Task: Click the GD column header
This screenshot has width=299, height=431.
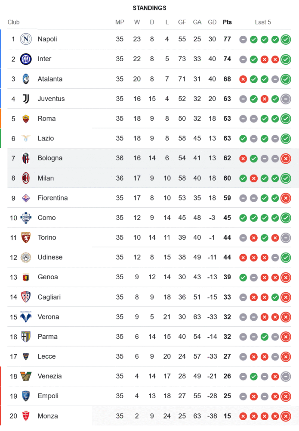Action: [212, 22]
